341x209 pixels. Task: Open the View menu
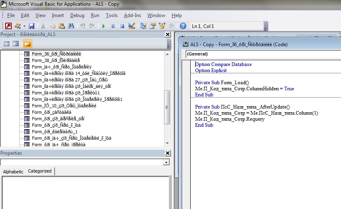(x=40, y=15)
